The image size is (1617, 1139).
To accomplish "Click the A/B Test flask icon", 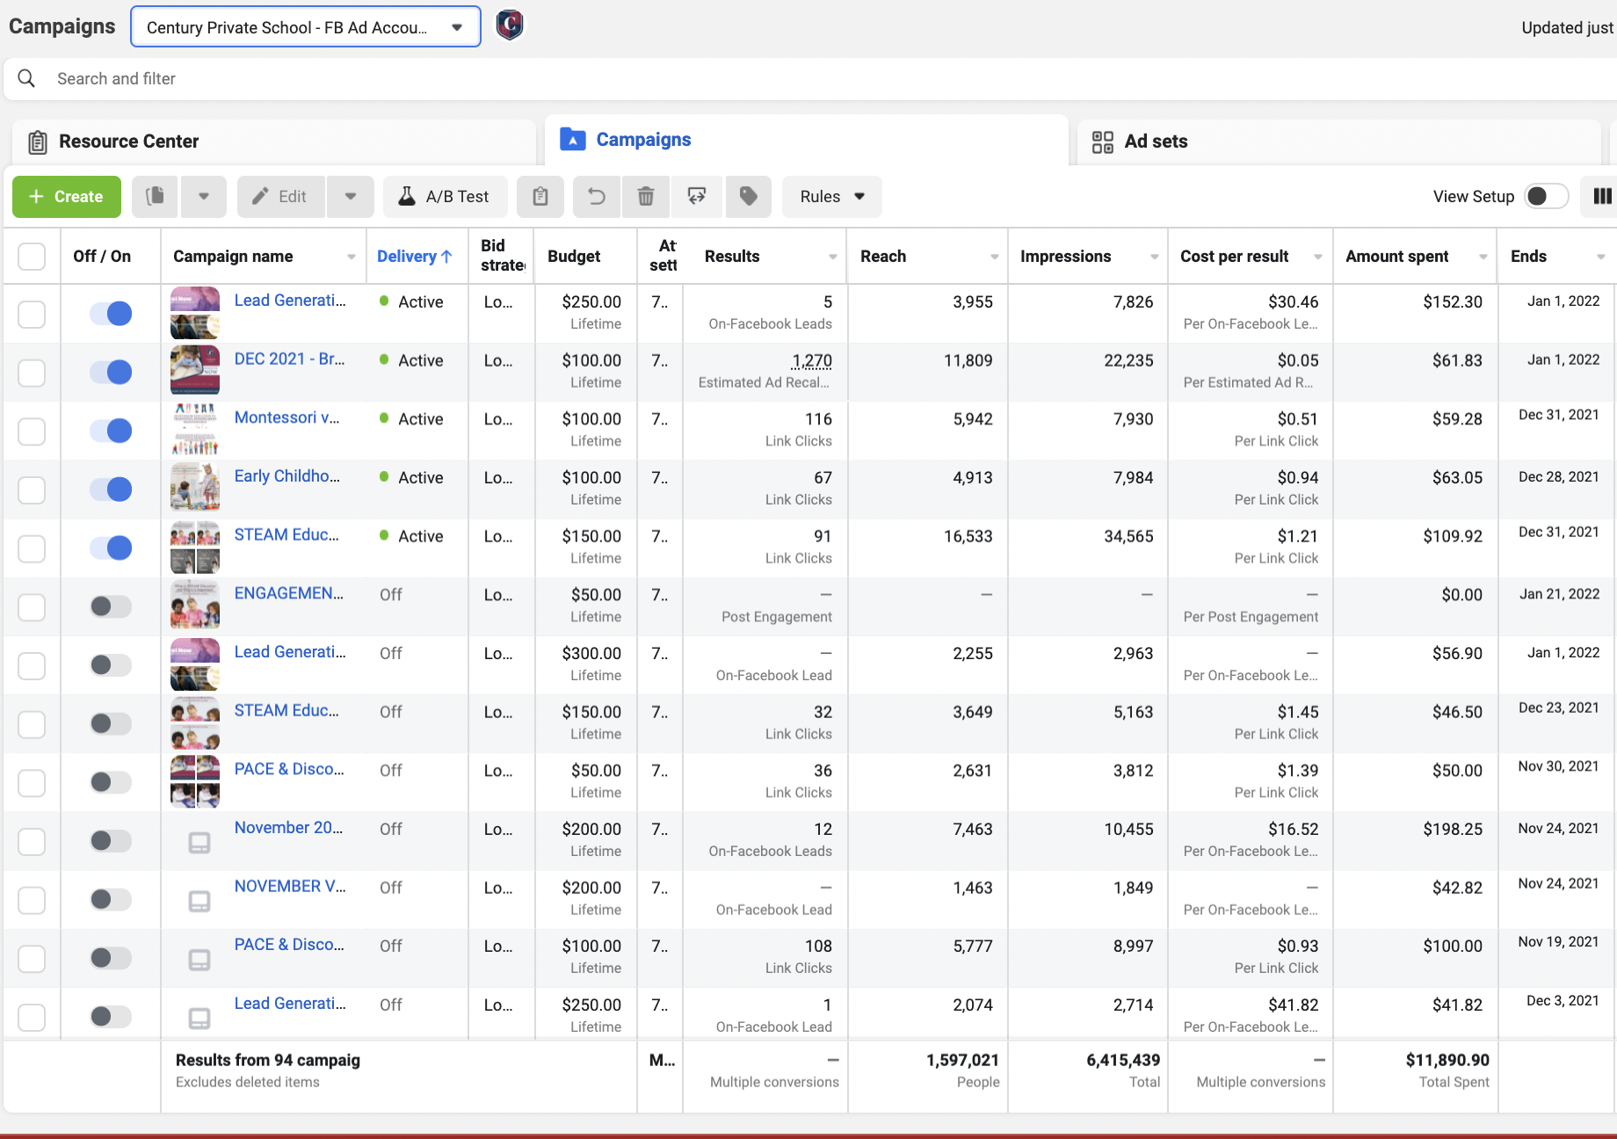I will 407,196.
